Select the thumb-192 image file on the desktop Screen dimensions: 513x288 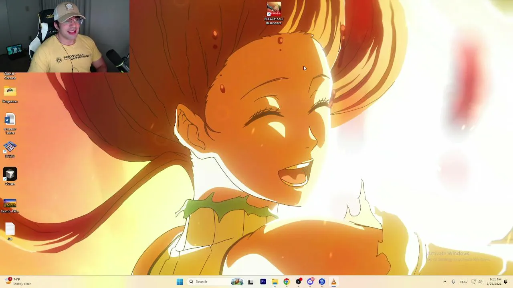point(10,206)
